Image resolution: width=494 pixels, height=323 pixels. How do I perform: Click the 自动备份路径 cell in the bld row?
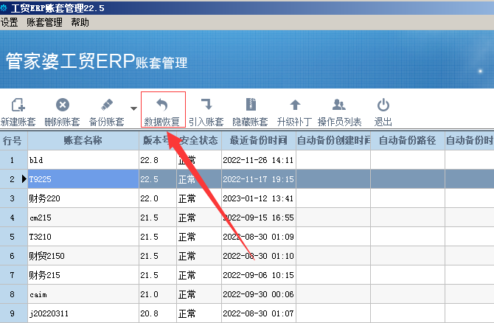tap(408, 160)
